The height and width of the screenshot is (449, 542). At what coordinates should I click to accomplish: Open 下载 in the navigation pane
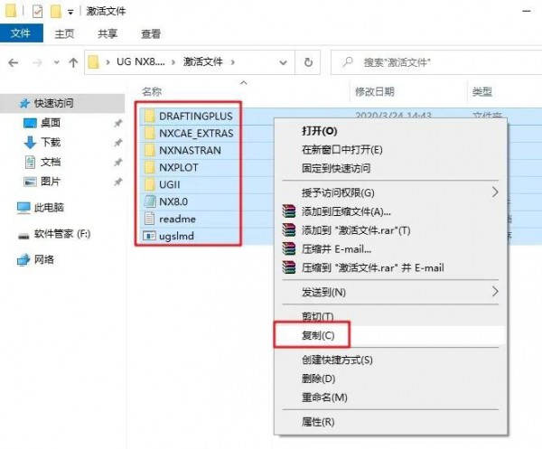click(51, 142)
